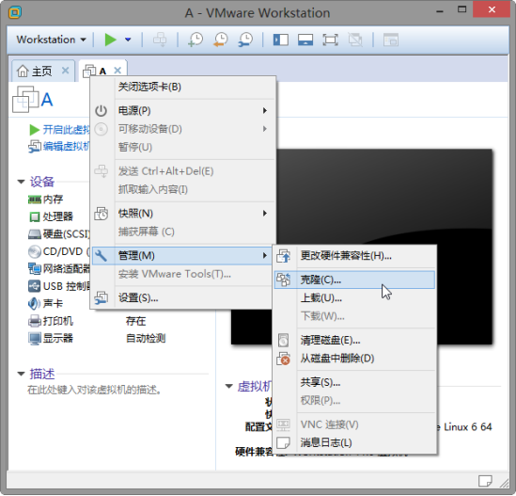Select the USB 控制器 device row

click(x=58, y=286)
